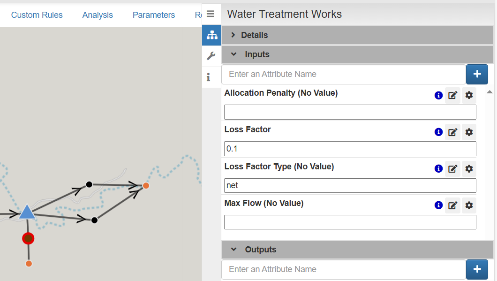Open the Parameters tab

[154, 15]
